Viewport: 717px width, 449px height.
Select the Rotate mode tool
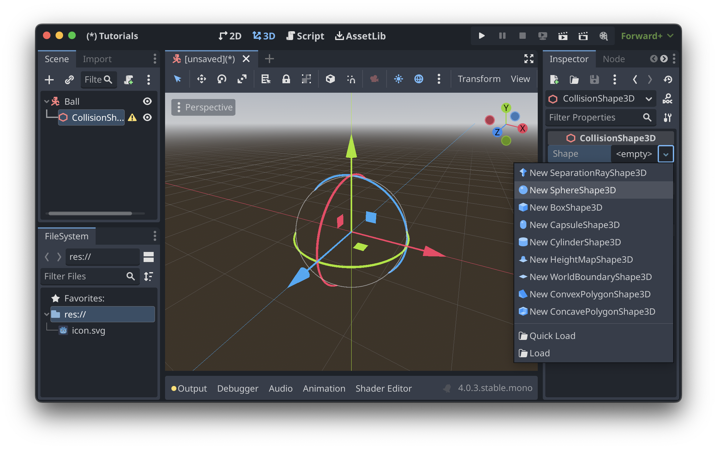[x=222, y=79]
